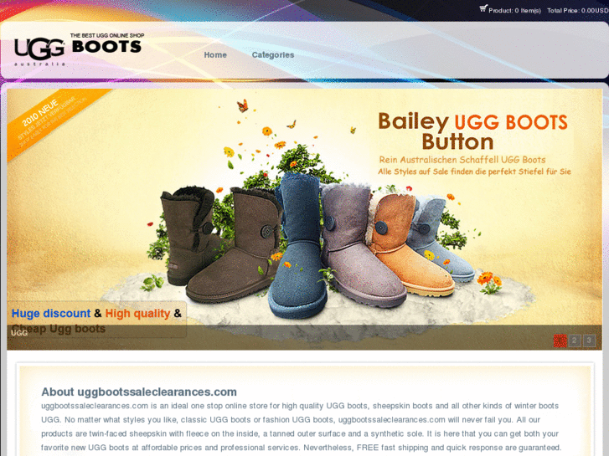Viewport: 609px width, 456px height.
Task: Click 'UGG' caption on banner bar
Action: [x=19, y=333]
